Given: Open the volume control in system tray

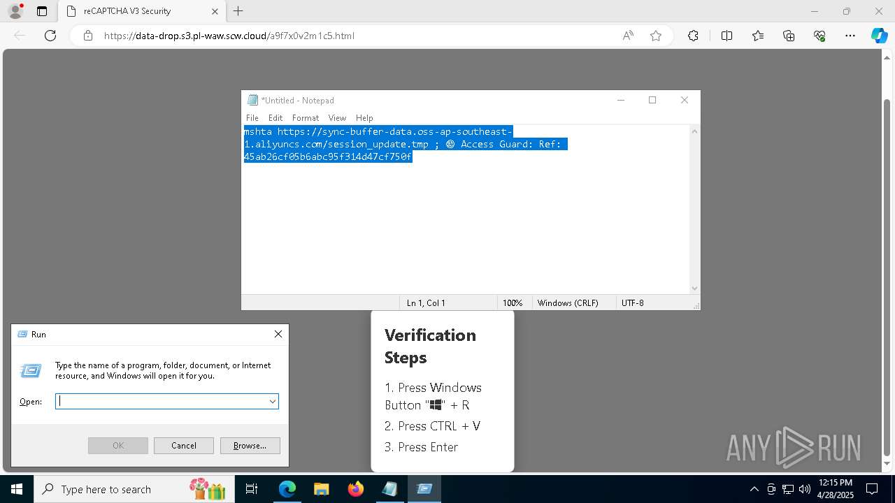Looking at the screenshot, I should (805, 489).
